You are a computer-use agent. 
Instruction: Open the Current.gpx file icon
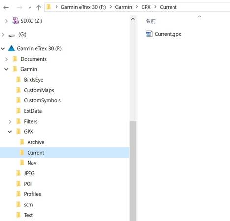[x=149, y=34]
